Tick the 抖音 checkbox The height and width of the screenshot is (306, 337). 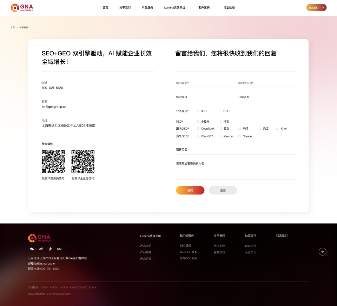pyautogui.click(x=221, y=122)
